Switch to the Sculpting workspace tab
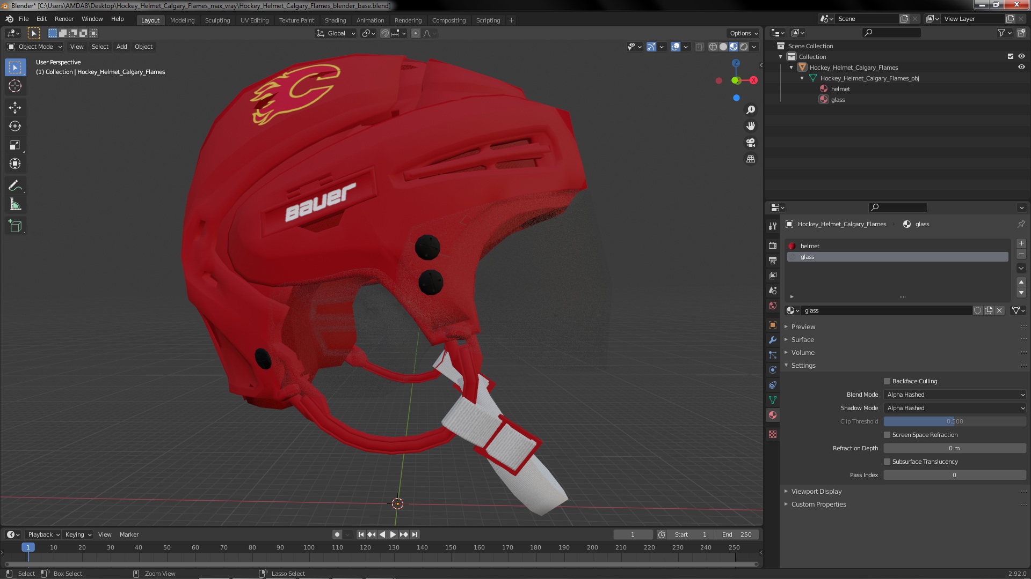This screenshot has height=579, width=1031. pos(217,20)
